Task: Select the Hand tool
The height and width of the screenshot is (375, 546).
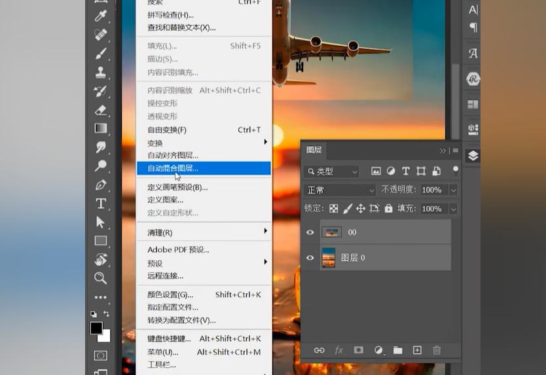Action: (x=101, y=259)
